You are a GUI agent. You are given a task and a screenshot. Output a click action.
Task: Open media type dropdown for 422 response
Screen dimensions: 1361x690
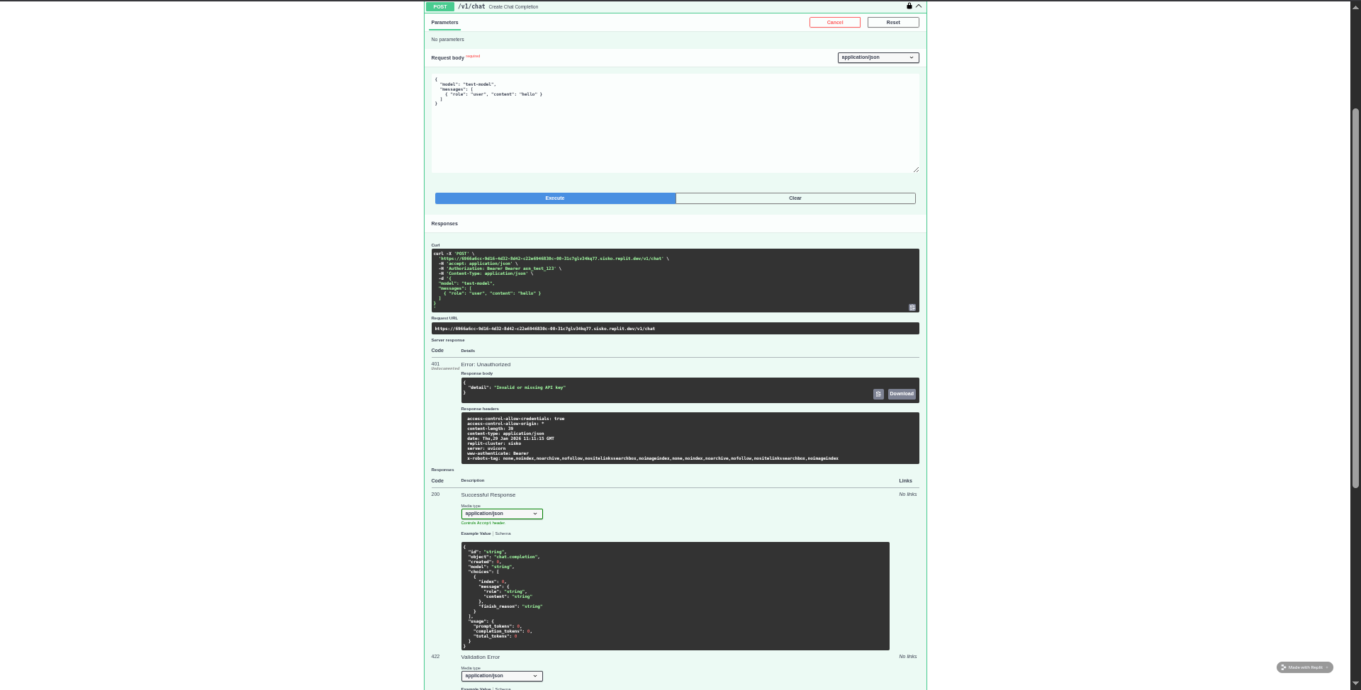501,676
